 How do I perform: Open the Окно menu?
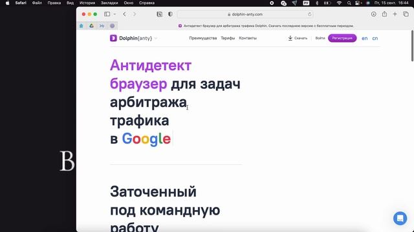click(129, 3)
